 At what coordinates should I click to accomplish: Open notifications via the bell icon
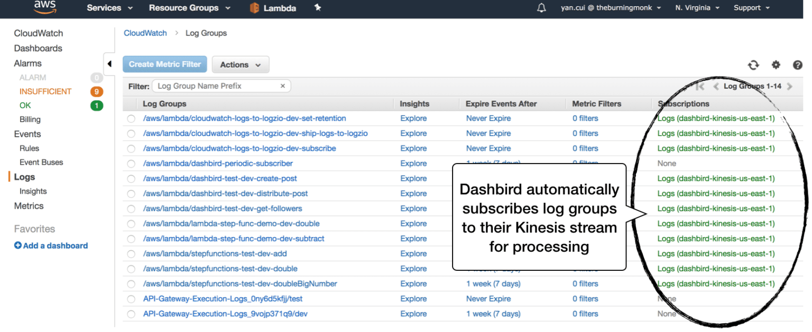[541, 7]
